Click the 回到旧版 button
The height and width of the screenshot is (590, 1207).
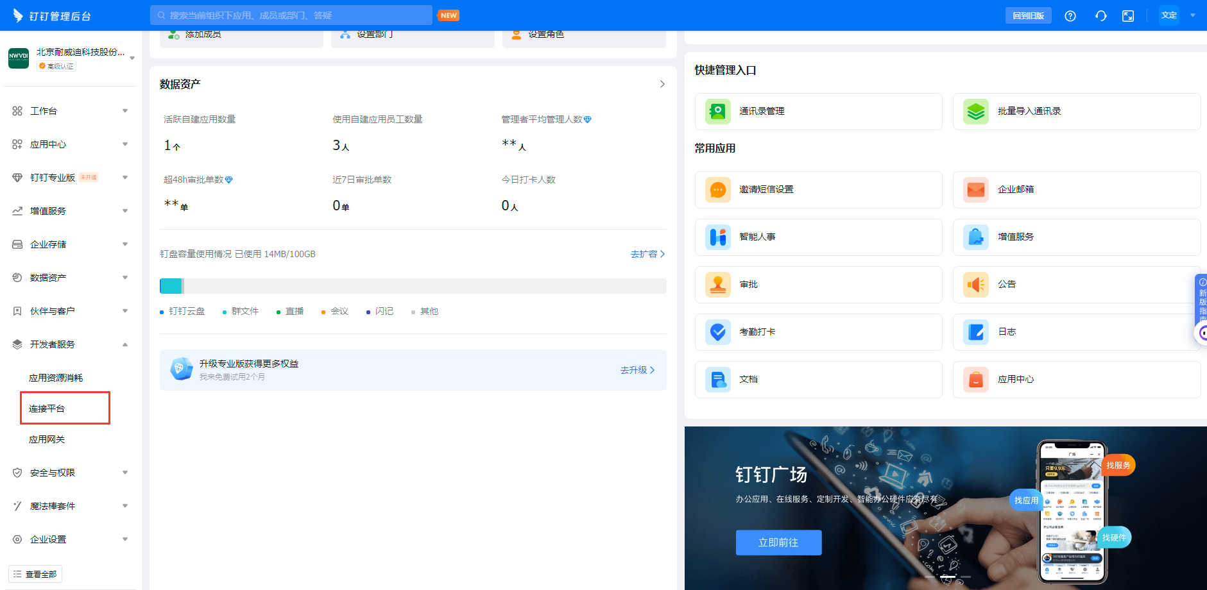(x=1029, y=16)
